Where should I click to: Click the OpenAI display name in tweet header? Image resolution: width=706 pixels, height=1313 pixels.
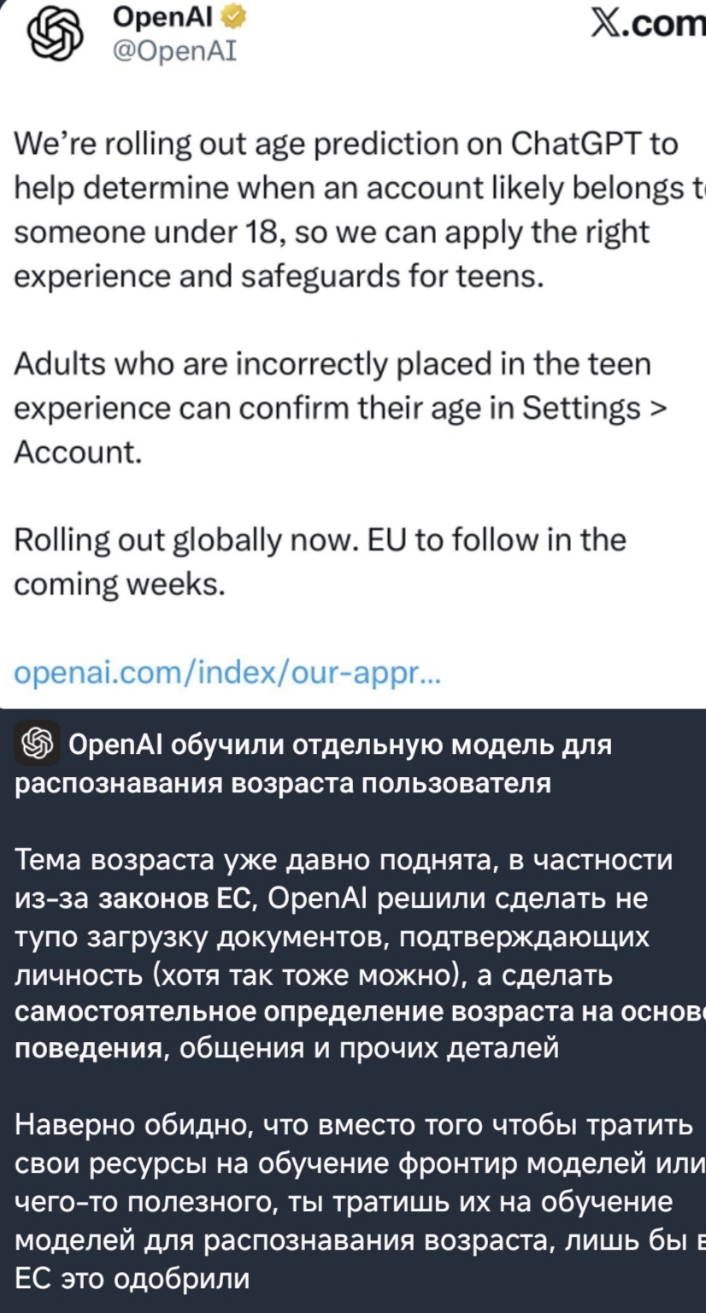click(x=163, y=16)
